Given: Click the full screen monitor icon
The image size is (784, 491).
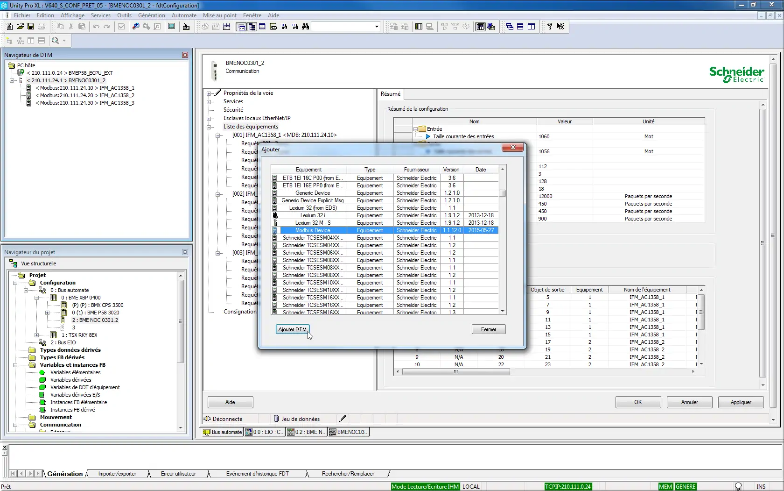Looking at the screenshot, I should point(172,27).
